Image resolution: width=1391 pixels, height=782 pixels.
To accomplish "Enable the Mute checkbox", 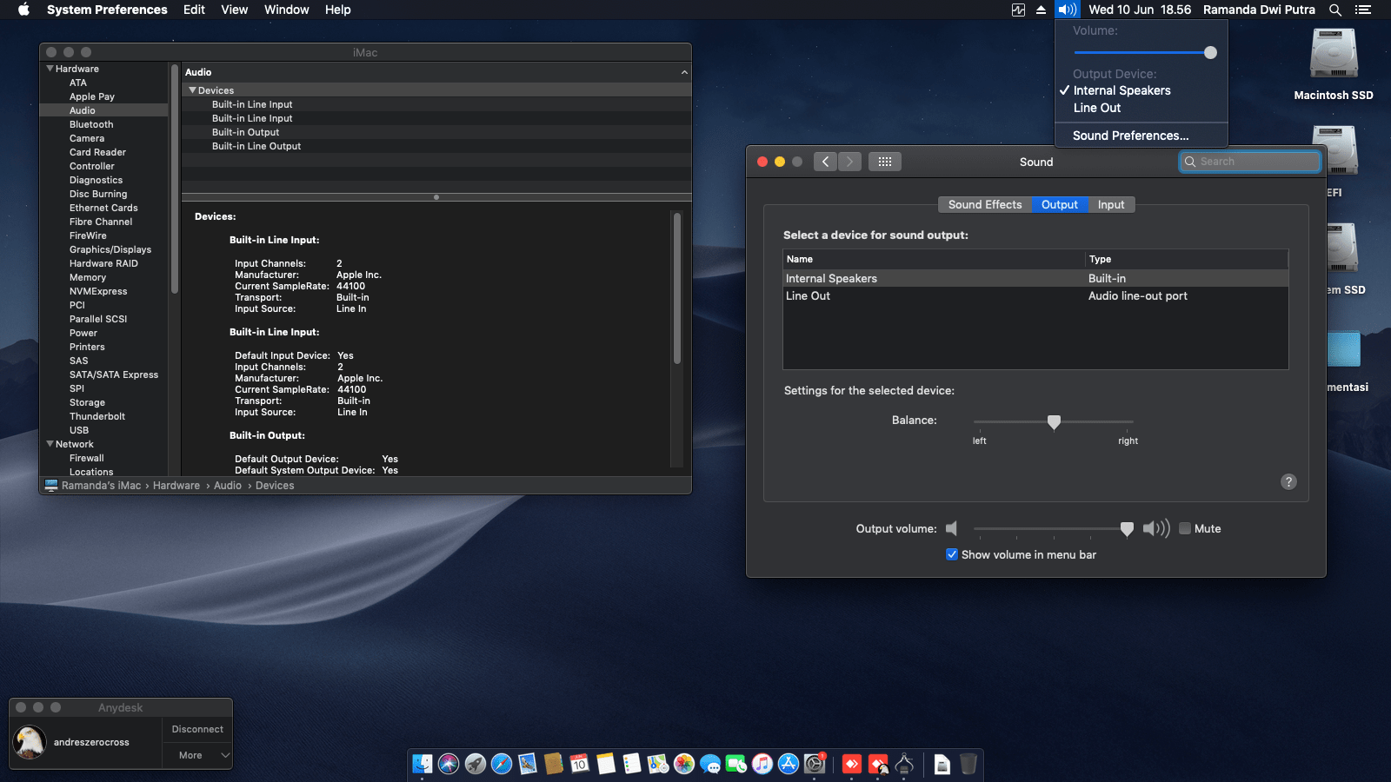I will 1184,528.
